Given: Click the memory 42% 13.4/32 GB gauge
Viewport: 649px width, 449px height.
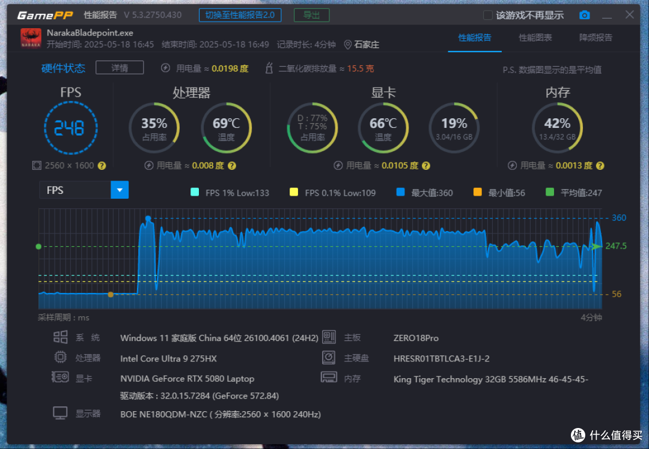Looking at the screenshot, I should pos(557,128).
